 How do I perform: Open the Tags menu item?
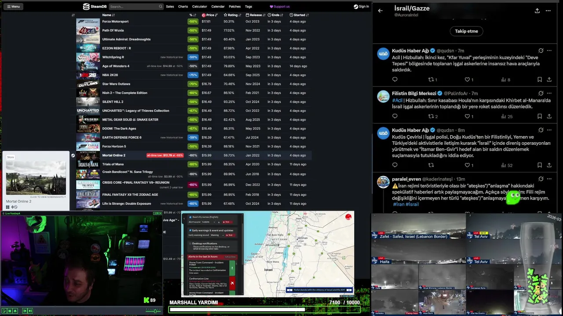point(249,7)
